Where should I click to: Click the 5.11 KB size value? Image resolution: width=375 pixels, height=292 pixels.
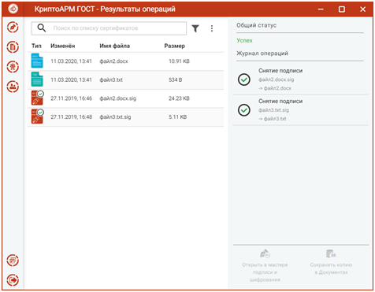(178, 117)
